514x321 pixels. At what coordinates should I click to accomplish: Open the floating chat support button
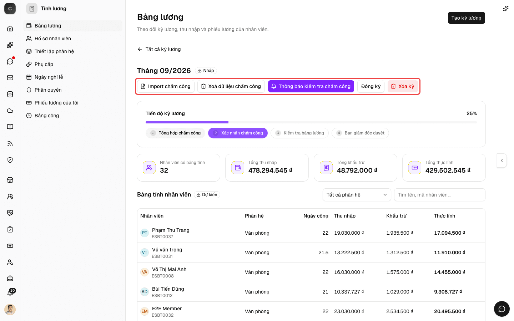(x=502, y=309)
